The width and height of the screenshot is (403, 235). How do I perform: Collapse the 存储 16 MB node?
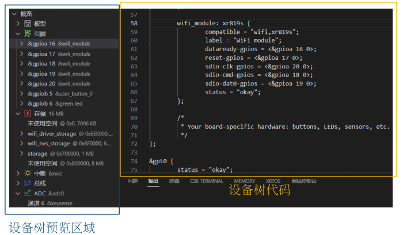coord(18,113)
